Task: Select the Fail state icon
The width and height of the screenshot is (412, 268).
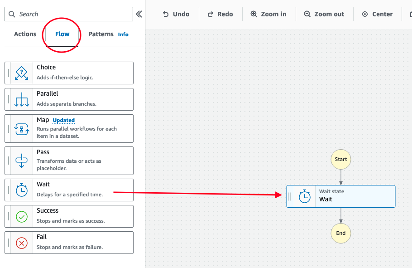Action: click(21, 242)
